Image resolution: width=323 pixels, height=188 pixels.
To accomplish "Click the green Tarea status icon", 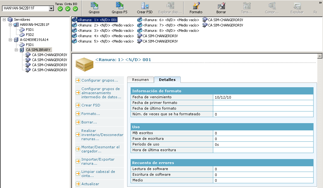I will 60,9.
